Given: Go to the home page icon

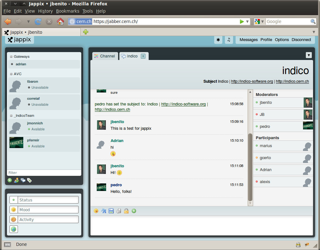Looking at the screenshot, I should click(60, 21).
